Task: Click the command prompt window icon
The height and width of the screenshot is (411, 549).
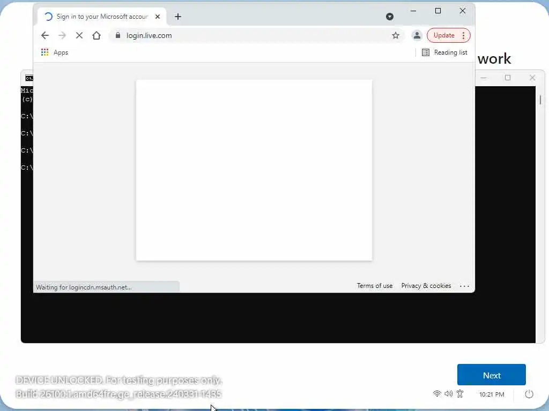Action: 29,78
